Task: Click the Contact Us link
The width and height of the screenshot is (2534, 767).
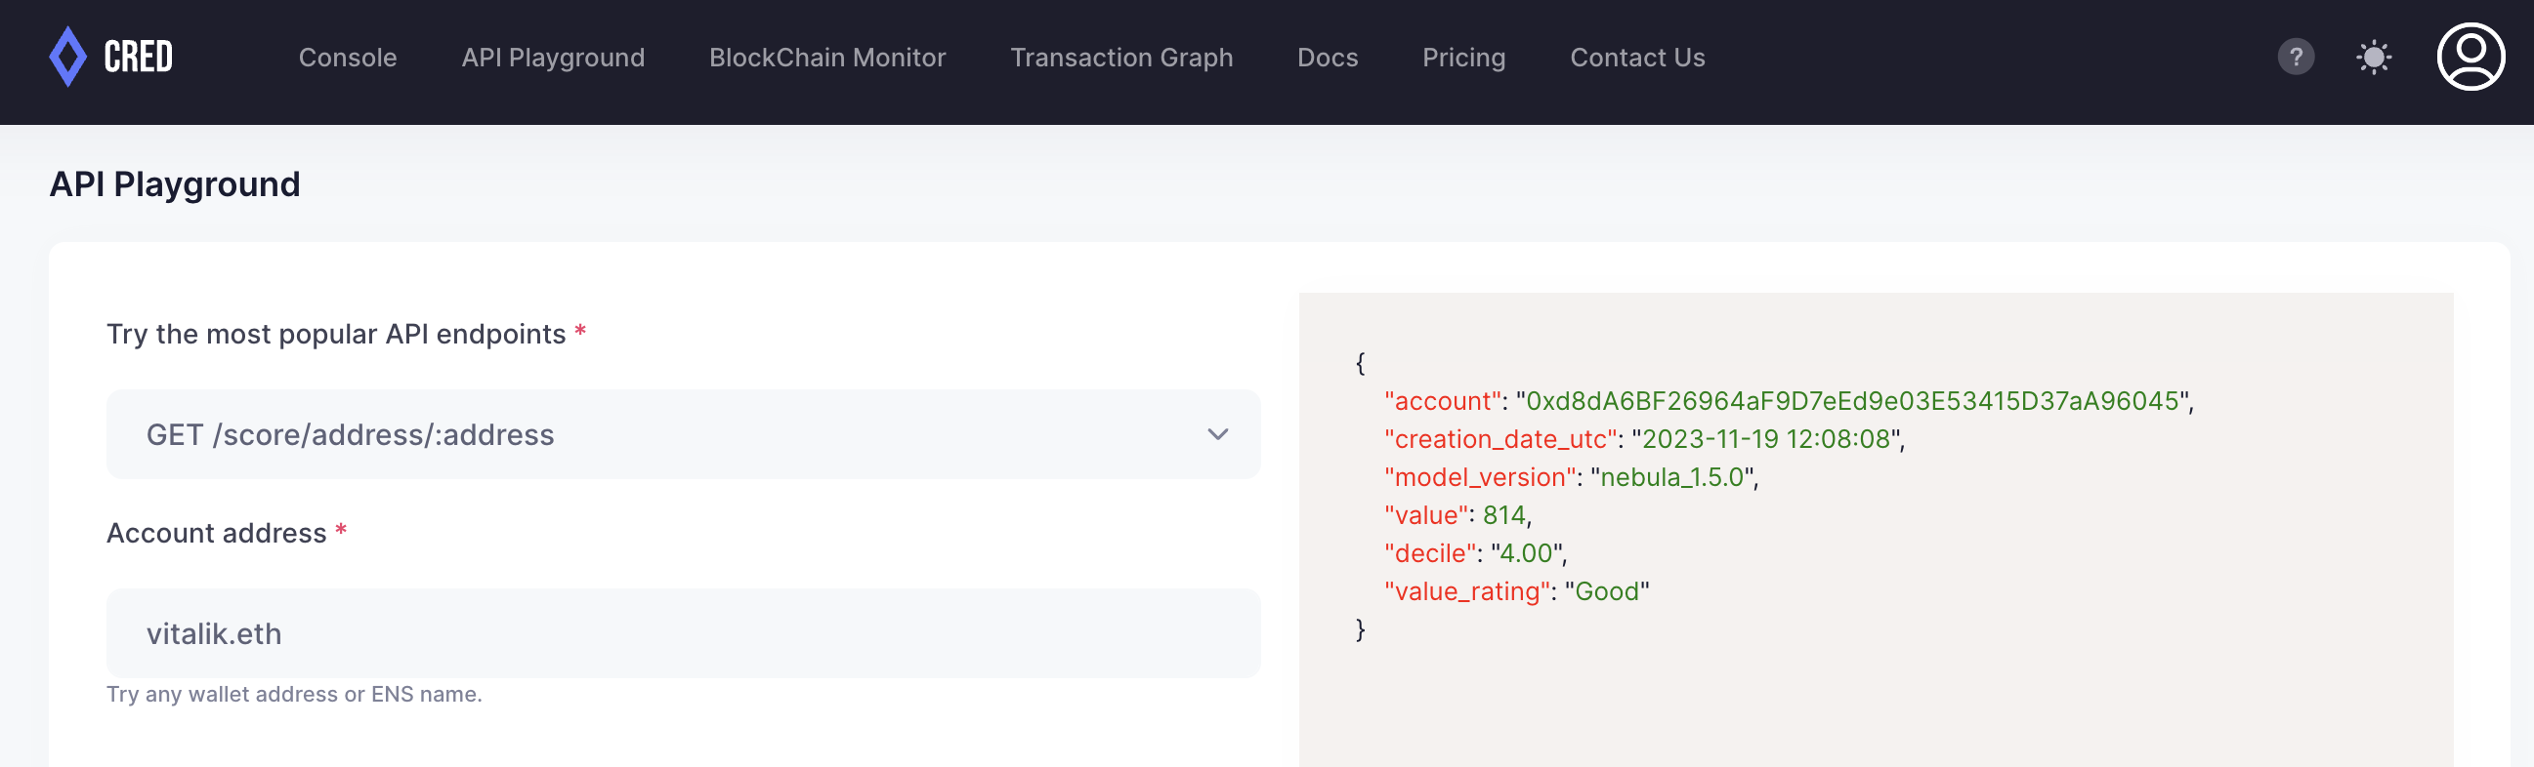Action: point(1637,58)
